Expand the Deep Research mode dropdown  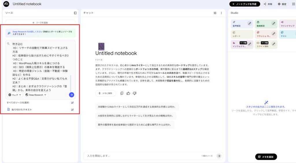[36, 95]
